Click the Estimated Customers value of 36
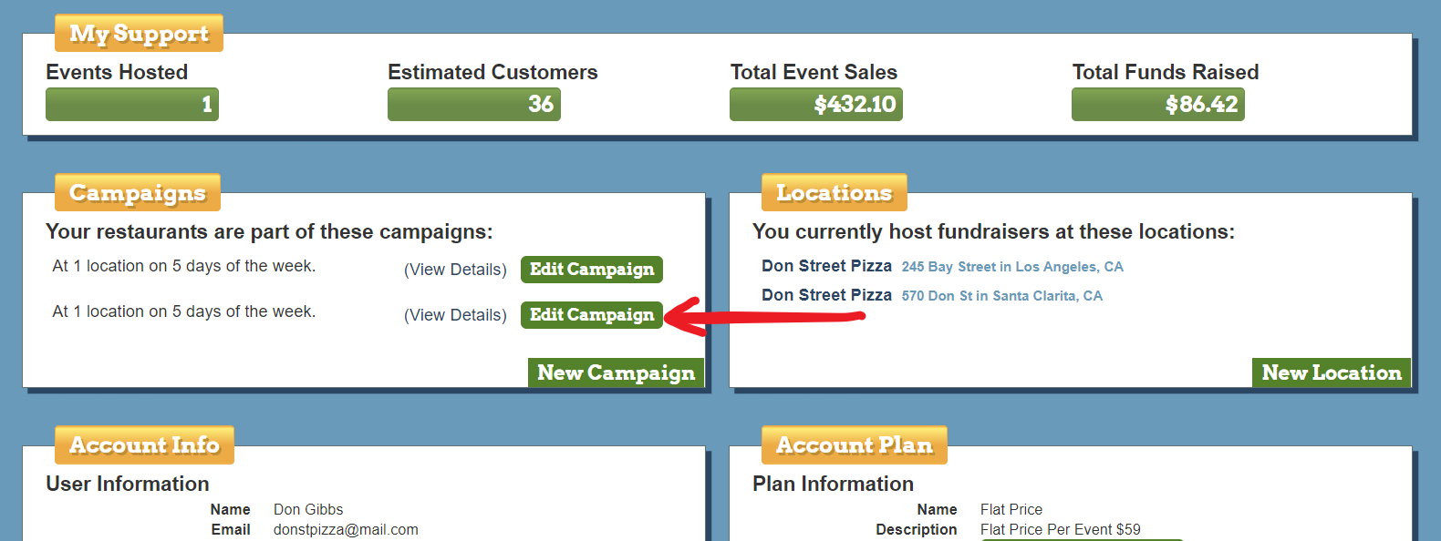The height and width of the screenshot is (541, 1441). (474, 105)
